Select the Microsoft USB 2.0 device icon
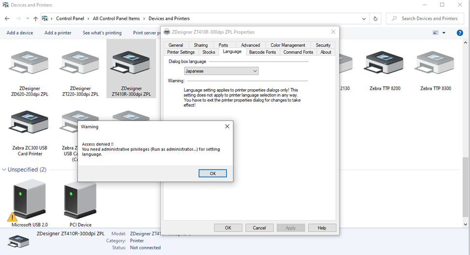 click(x=29, y=199)
